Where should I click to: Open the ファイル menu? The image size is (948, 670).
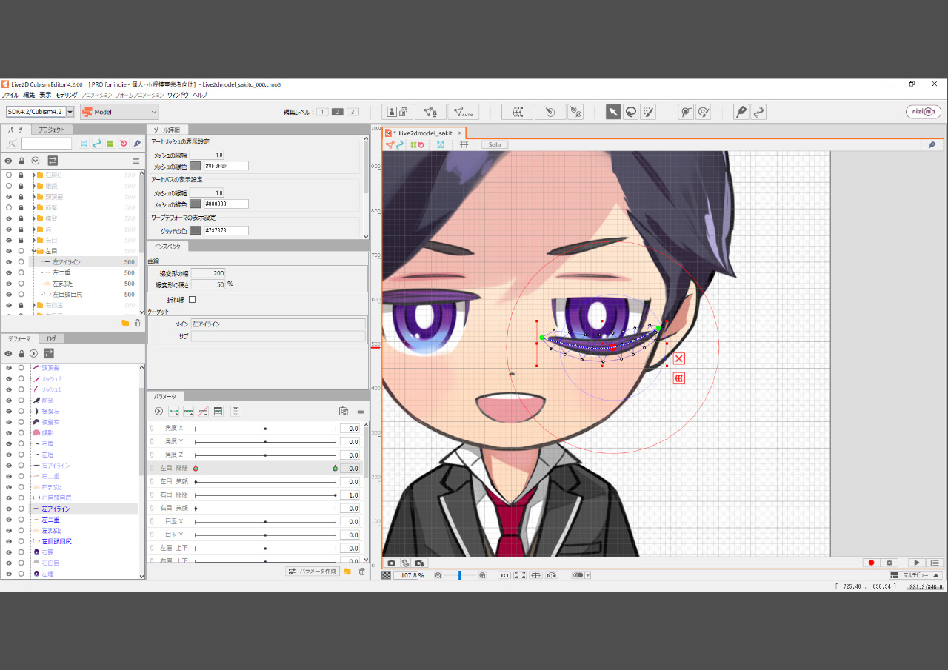click(x=10, y=95)
